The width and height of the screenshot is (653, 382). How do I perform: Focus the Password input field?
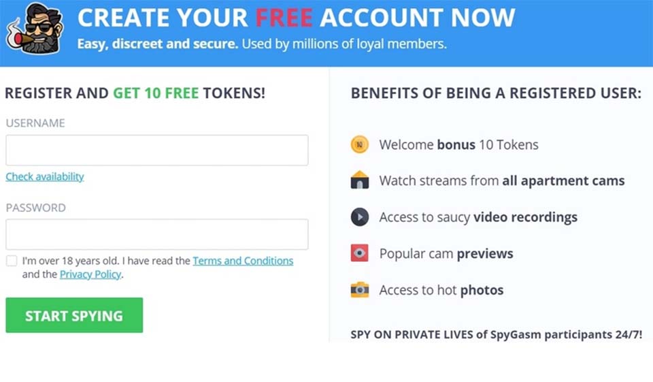tap(156, 234)
